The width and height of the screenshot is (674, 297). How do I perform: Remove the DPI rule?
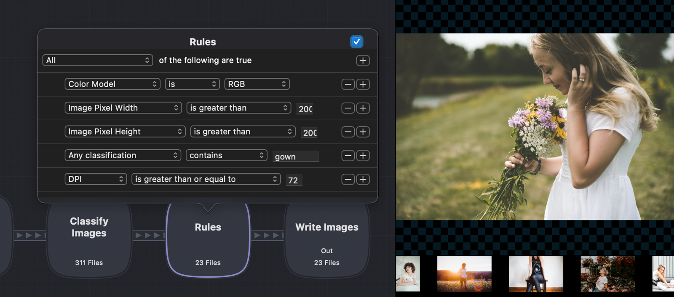click(348, 180)
